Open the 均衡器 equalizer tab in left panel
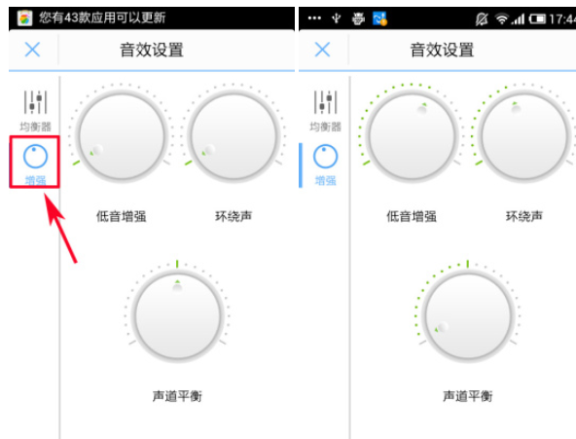 (35, 111)
